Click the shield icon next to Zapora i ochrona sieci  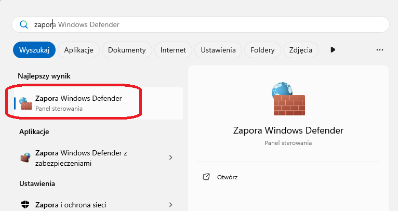(25, 205)
